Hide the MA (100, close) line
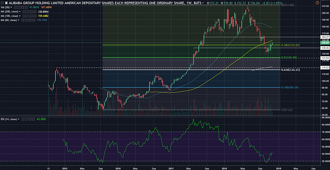 (x=24, y=16)
